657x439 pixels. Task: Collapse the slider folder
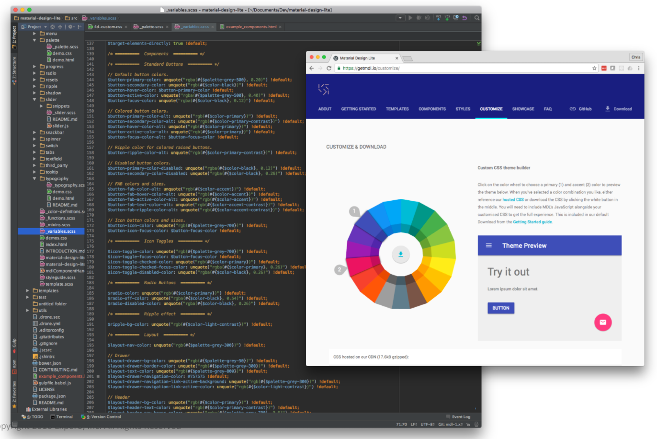(34, 100)
